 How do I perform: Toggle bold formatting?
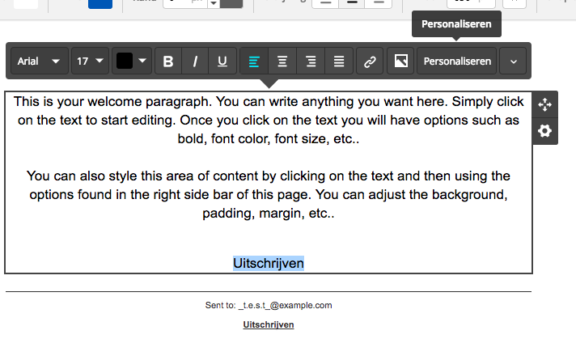pos(168,61)
